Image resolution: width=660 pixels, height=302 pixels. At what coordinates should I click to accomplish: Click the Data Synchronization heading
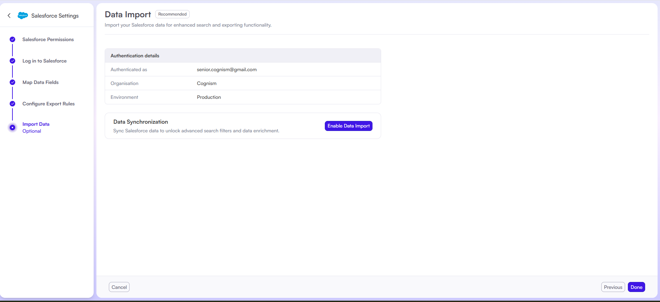pyautogui.click(x=141, y=122)
